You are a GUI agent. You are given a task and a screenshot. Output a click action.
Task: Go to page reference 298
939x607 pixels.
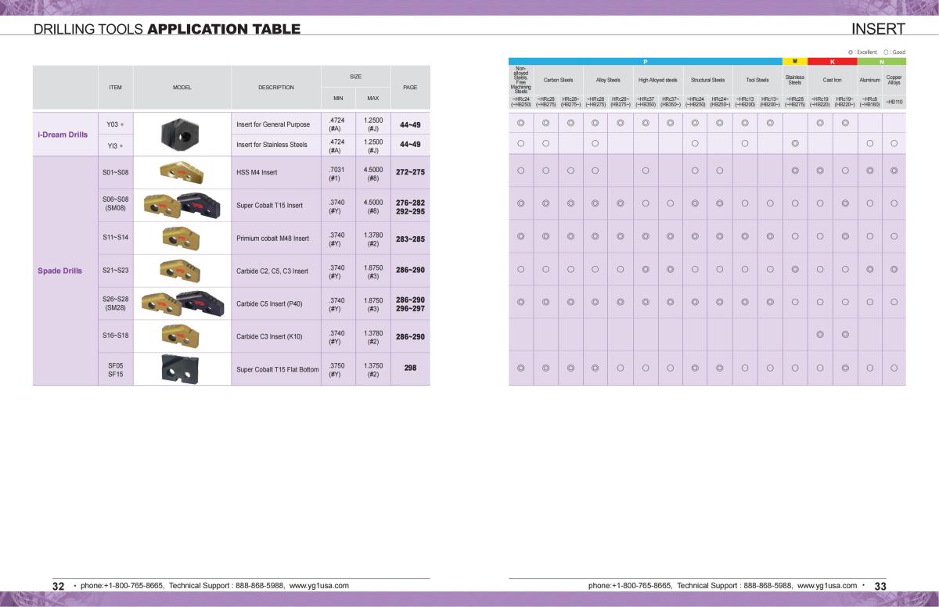(410, 368)
